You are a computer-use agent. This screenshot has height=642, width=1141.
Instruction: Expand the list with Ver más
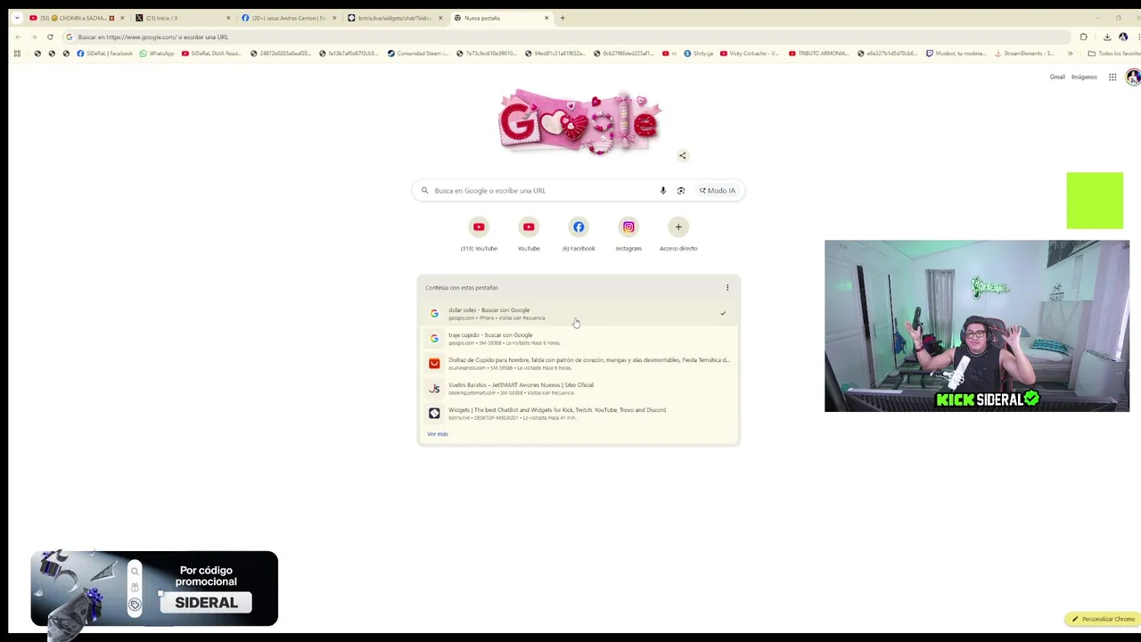438,434
